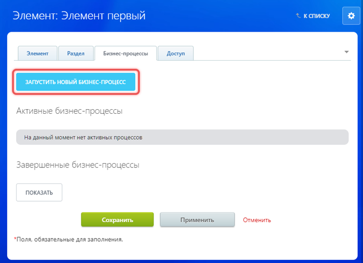Open the Раздел tab
The image size is (363, 263).
76,53
